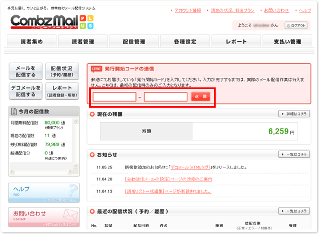Viewport: 319px width, 234px height.
Task: Open the 読者リスト一括編集 news link
Action: [x=168, y=192]
